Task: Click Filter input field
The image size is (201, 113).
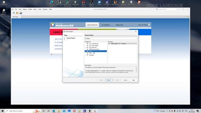Action: point(114,38)
